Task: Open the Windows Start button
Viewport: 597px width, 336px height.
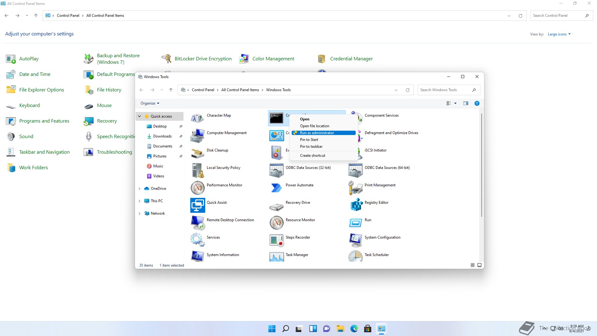Action: 272,329
